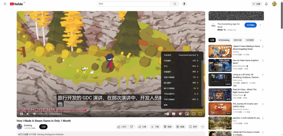
Task: Go to the YouTube home logo
Action: tap(16, 4)
